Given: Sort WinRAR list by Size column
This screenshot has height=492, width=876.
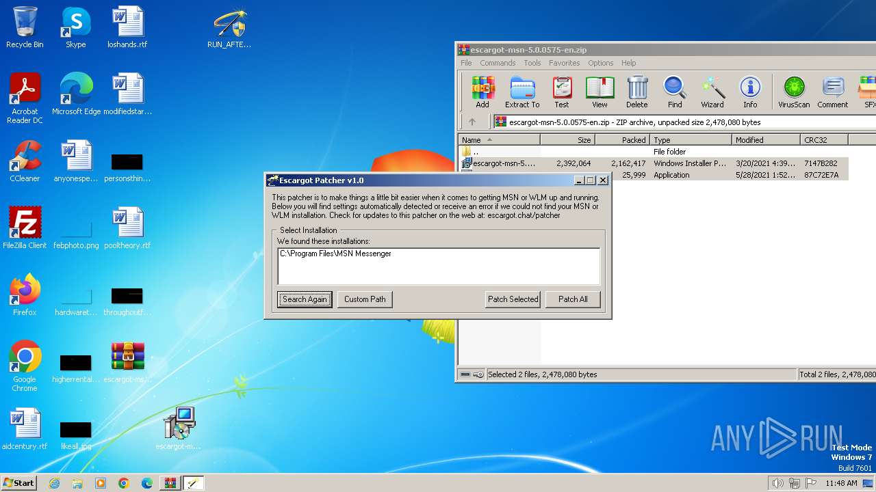Looking at the screenshot, I should tap(567, 140).
